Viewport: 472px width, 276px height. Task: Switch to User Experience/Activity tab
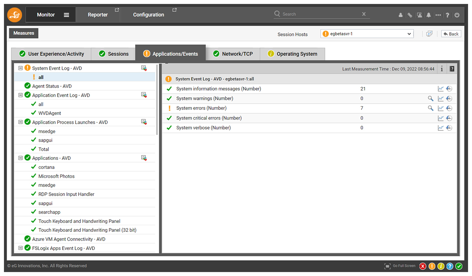click(52, 54)
